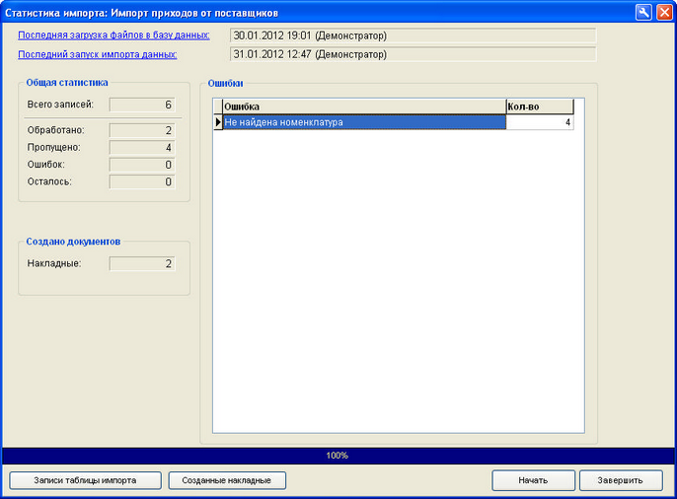Close the import statistics window
Image resolution: width=677 pixels, height=499 pixels.
coord(663,13)
